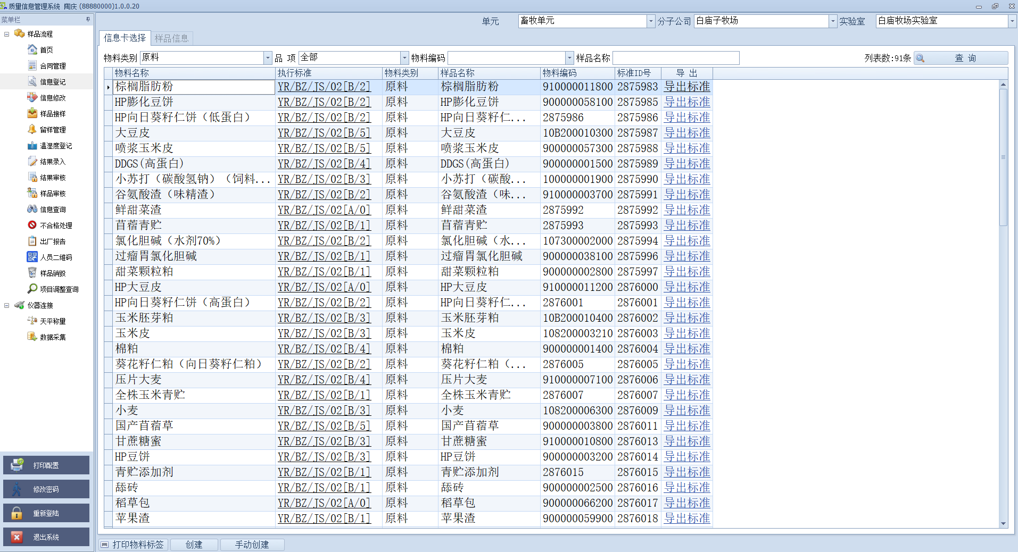Select the 信息修改 sidebar icon
Screen dimensions: 1018x552
click(32, 97)
